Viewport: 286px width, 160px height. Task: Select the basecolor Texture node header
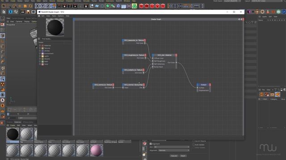[x=134, y=40]
